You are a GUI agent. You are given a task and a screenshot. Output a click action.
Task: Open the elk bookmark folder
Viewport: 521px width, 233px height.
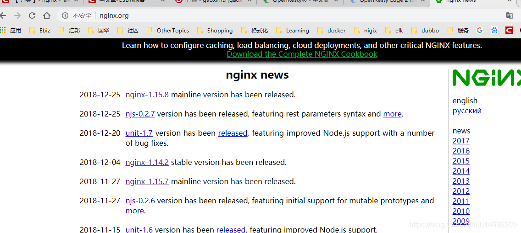point(394,31)
